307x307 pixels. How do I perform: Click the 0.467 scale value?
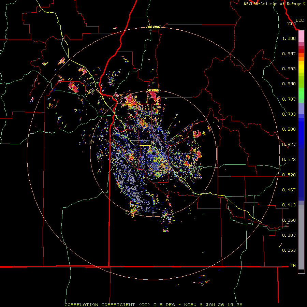pos(289,190)
